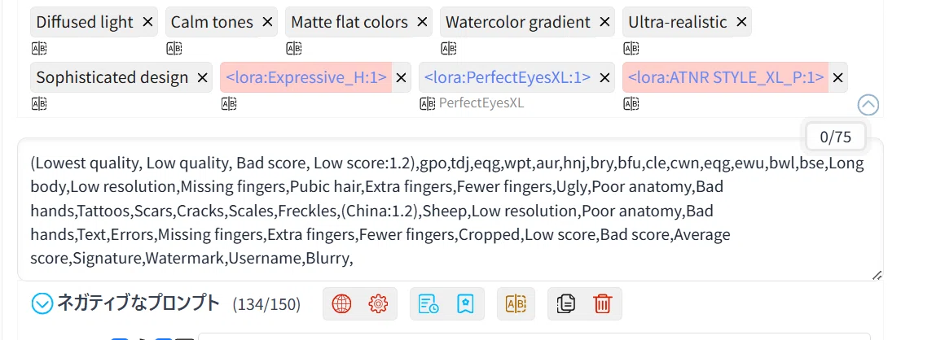Click inside the negative prompt text area
945x340 pixels.
pyautogui.click(x=451, y=210)
